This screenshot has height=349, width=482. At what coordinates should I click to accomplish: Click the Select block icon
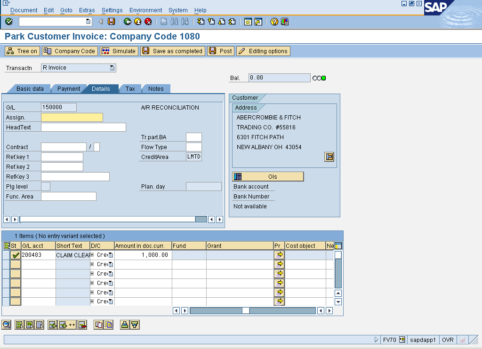click(30, 325)
